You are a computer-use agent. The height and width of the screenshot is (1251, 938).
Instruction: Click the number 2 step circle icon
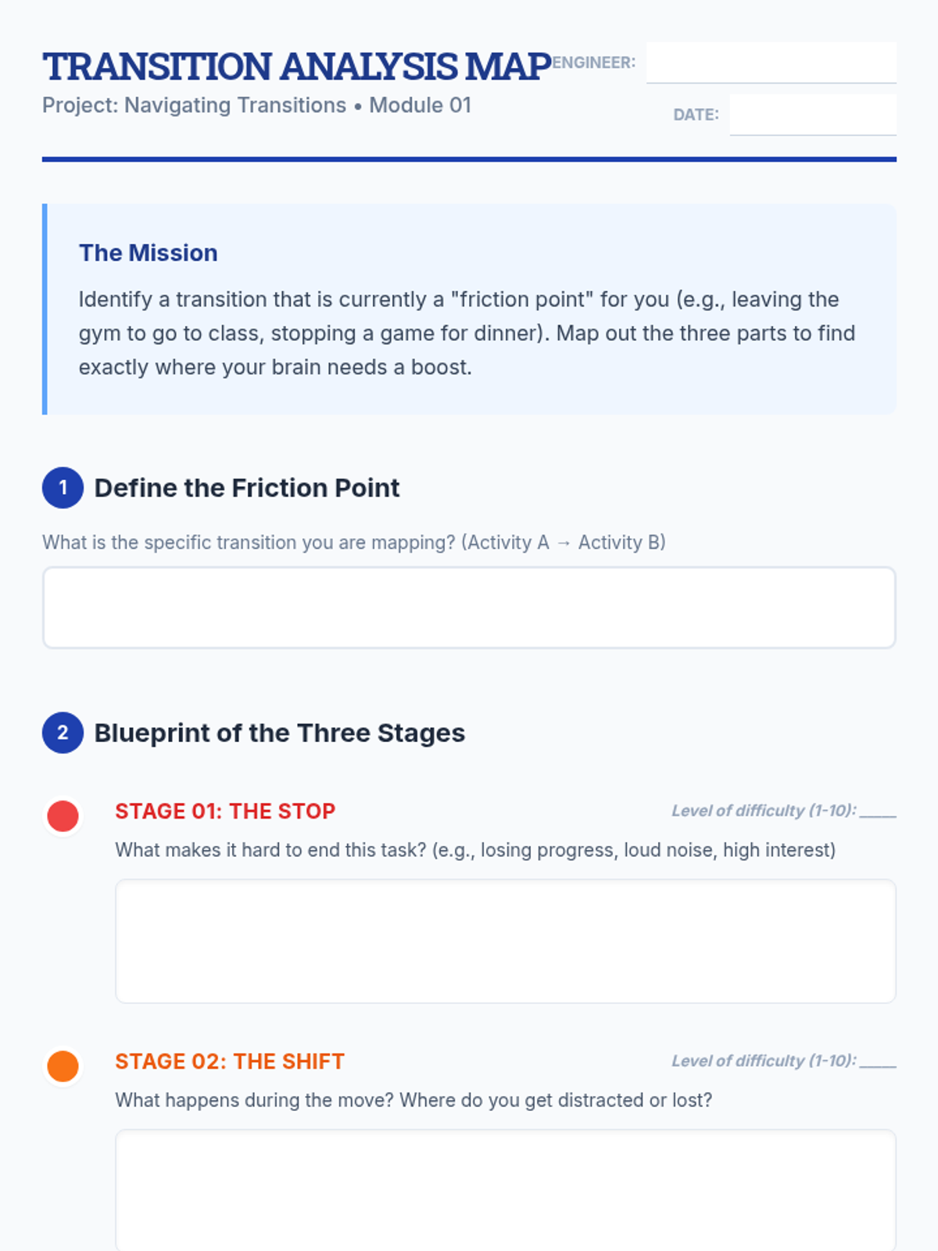pyautogui.click(x=63, y=733)
